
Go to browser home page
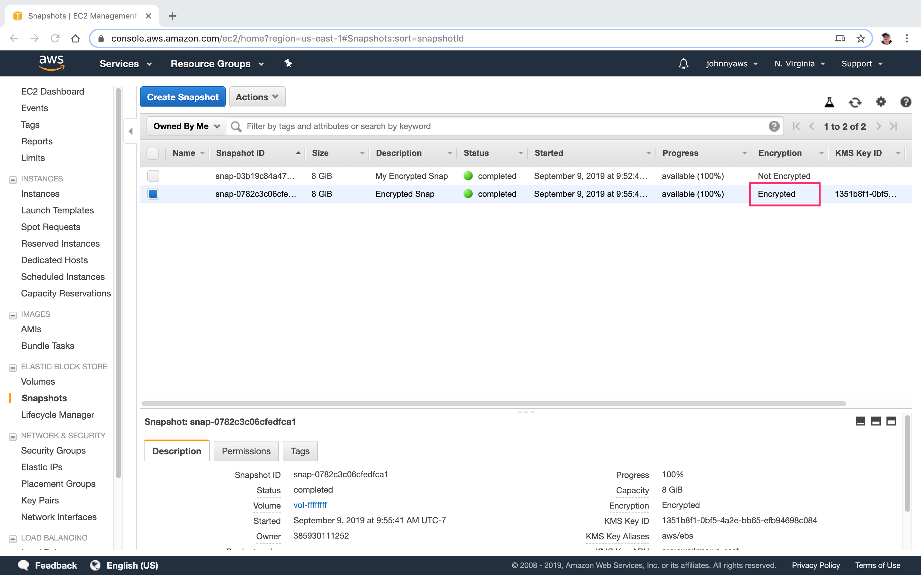click(75, 38)
